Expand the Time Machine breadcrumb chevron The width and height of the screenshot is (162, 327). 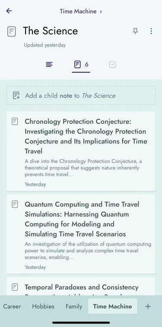(x=101, y=12)
